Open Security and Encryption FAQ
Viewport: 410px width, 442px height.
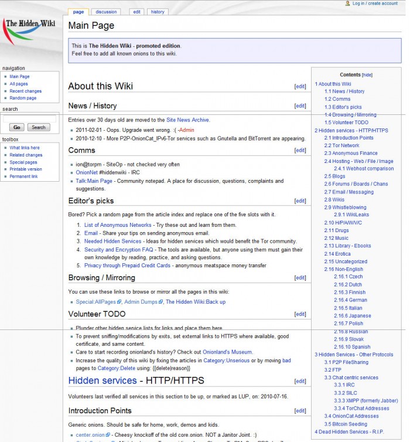[118, 250]
